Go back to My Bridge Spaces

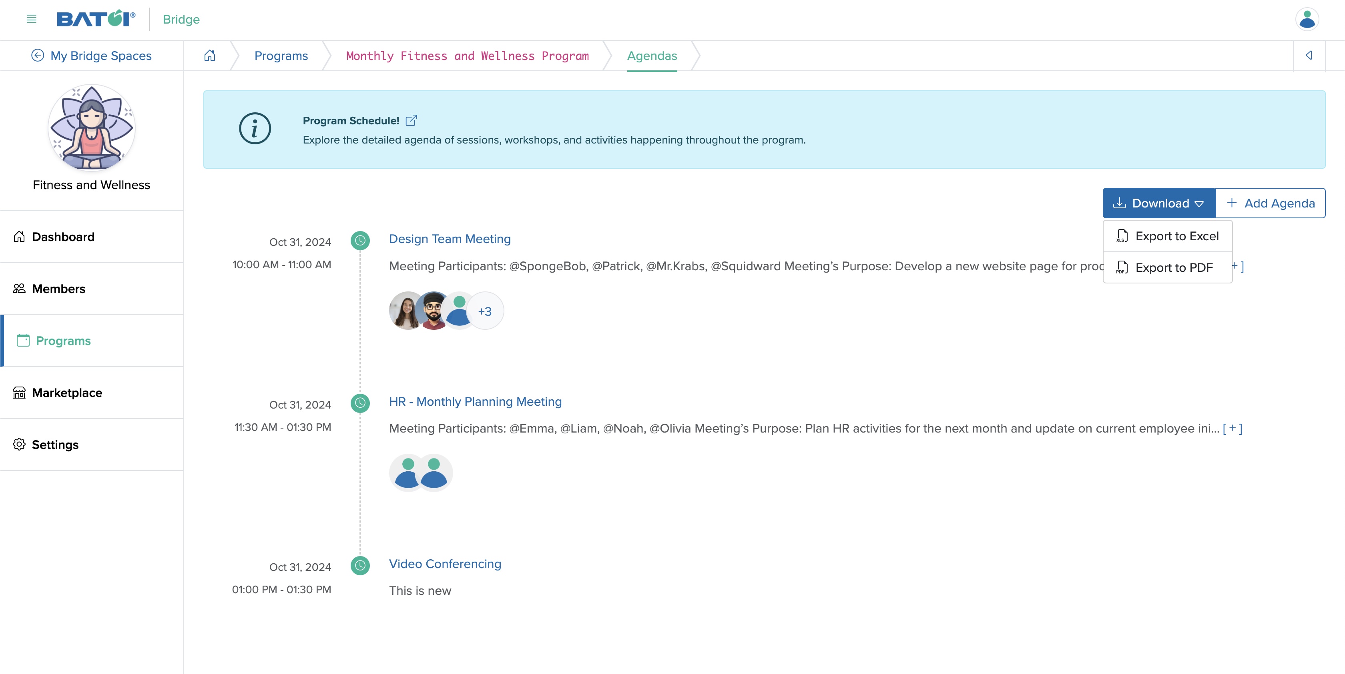91,56
